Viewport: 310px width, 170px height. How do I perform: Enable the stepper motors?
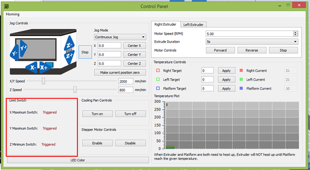97,143
